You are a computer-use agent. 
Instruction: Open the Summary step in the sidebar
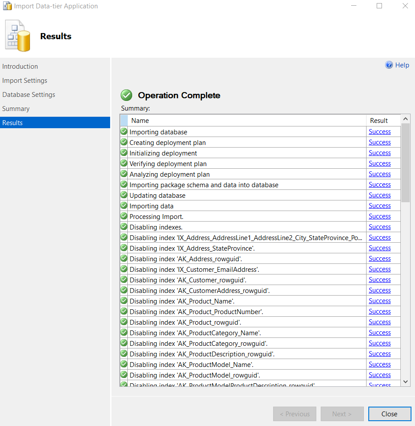(16, 109)
